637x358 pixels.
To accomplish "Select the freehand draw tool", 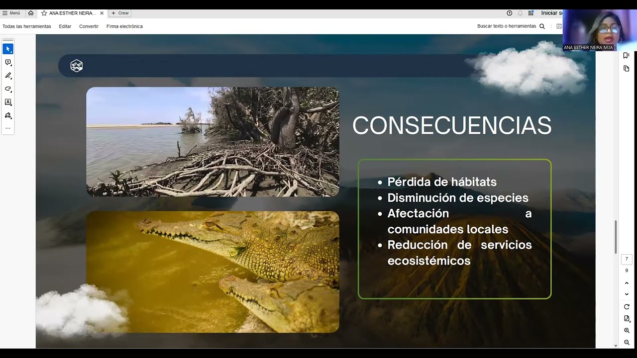I will coord(8,89).
